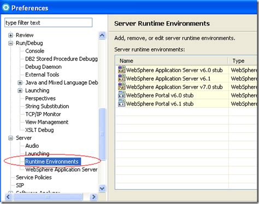Select Launching under Server

click(x=37, y=154)
